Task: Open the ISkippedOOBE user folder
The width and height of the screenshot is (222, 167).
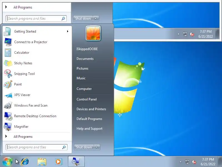Action: pos(87,49)
